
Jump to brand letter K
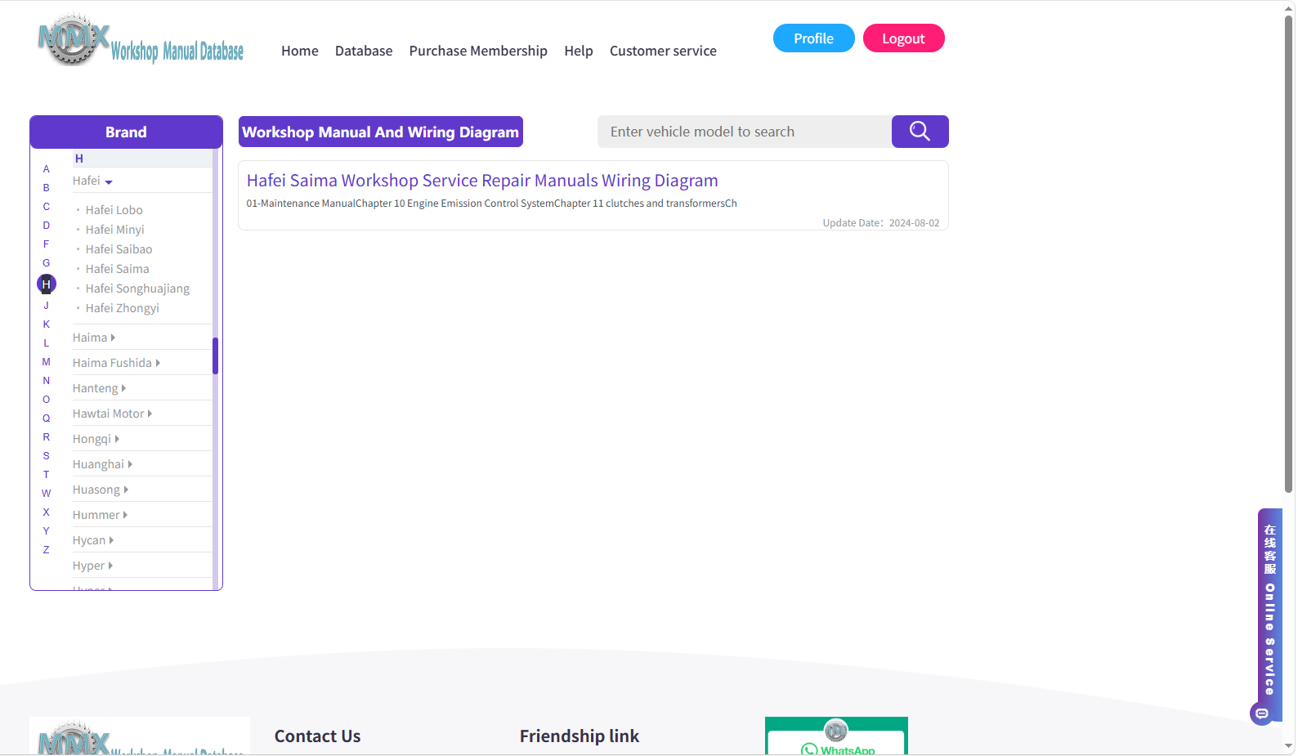coord(47,324)
